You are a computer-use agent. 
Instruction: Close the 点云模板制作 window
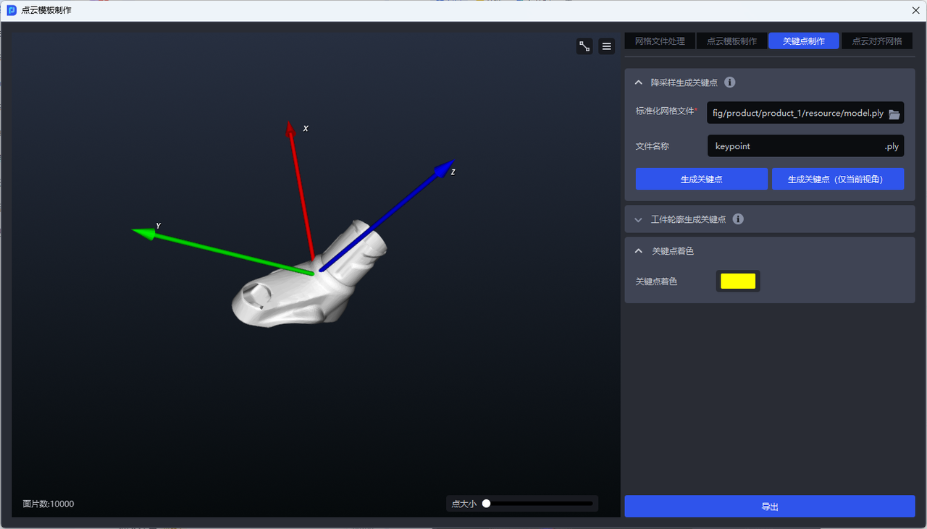(914, 10)
